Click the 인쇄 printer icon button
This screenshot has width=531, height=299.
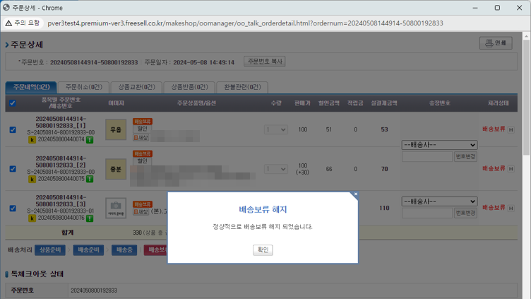tap(495, 43)
